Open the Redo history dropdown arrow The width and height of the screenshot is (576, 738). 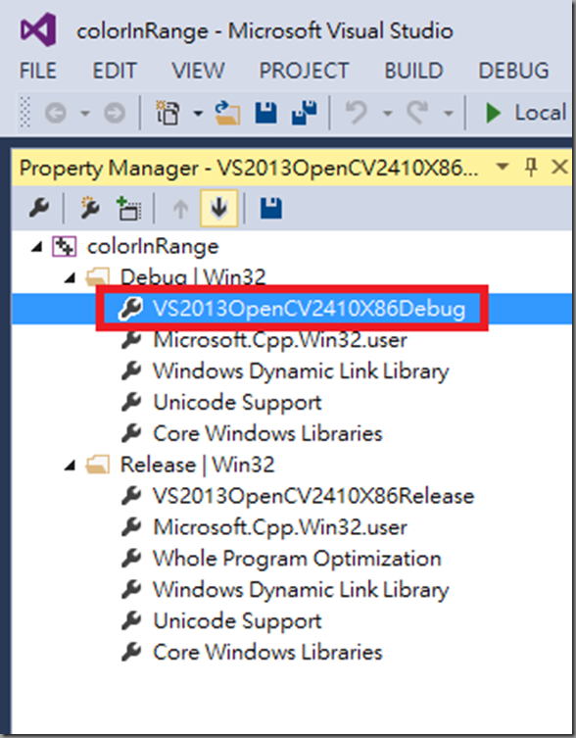click(x=449, y=113)
